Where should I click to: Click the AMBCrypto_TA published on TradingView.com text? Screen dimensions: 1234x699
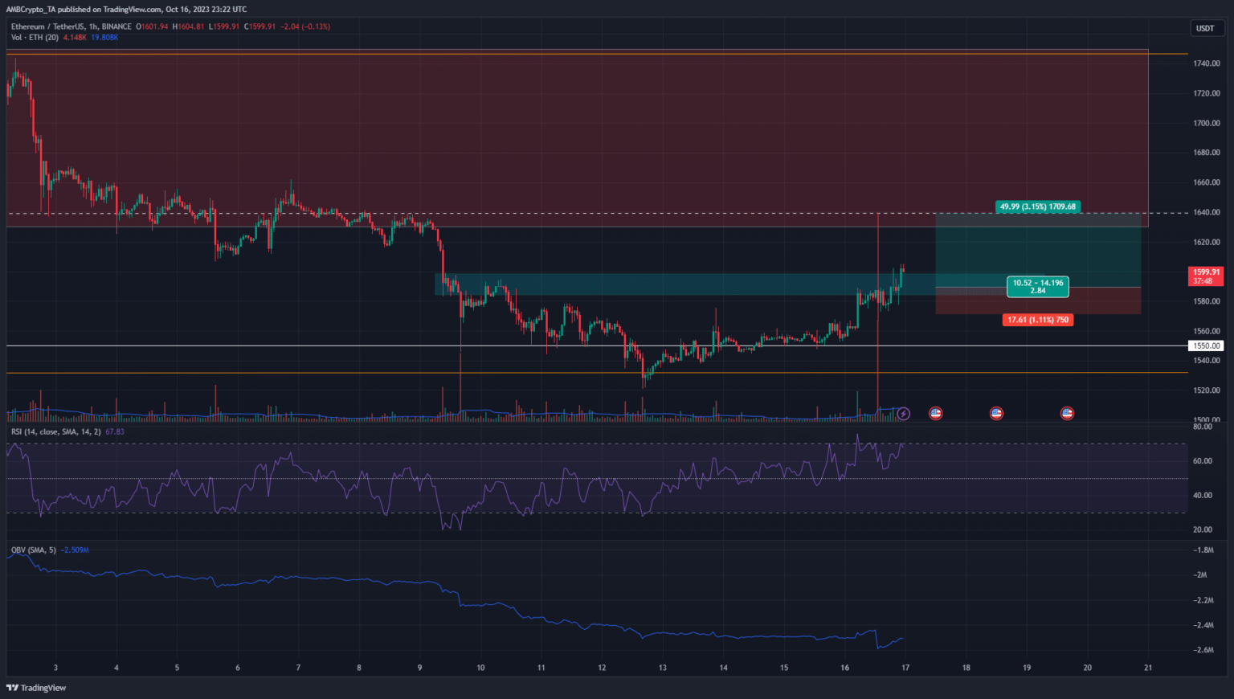pyautogui.click(x=127, y=10)
